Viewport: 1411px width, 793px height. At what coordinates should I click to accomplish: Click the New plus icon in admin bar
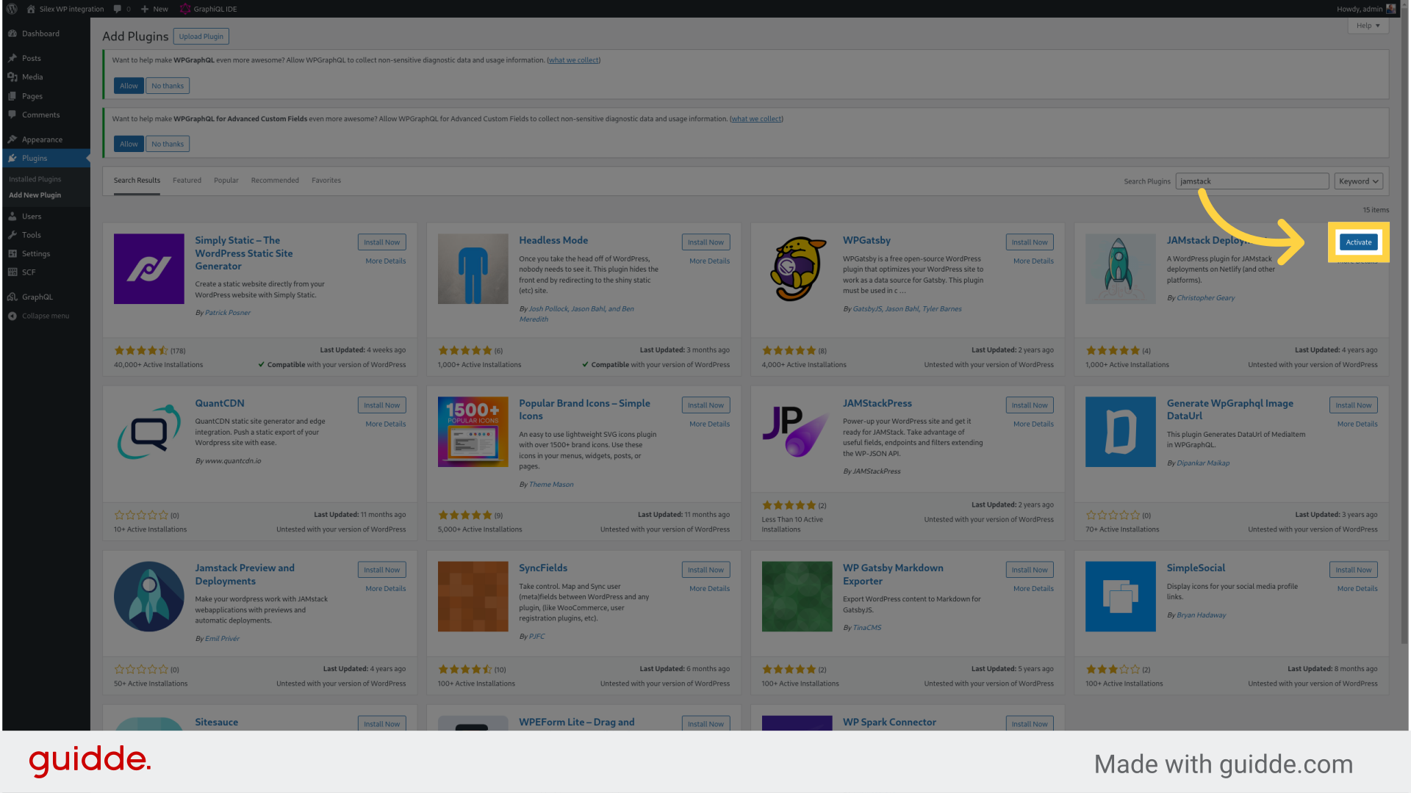(x=145, y=9)
